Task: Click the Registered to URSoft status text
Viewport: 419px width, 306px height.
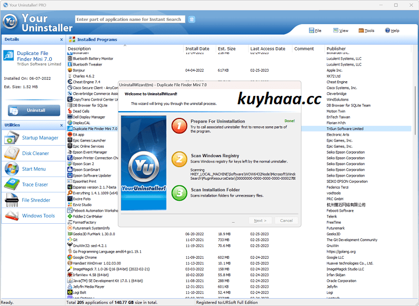Action: pos(227,302)
